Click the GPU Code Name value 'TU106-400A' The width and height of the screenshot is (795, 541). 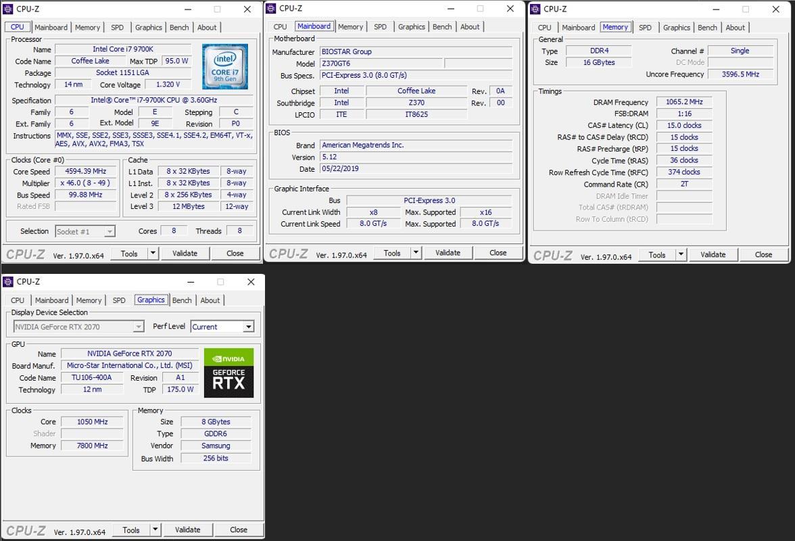[x=92, y=378]
